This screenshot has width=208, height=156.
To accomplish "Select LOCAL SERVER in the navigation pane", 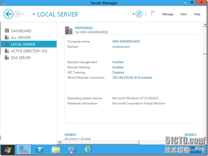I will point(29,44).
